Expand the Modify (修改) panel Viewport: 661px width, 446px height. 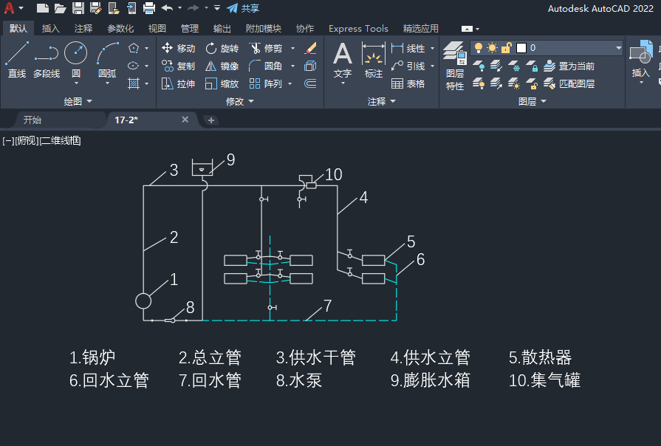[x=239, y=101]
